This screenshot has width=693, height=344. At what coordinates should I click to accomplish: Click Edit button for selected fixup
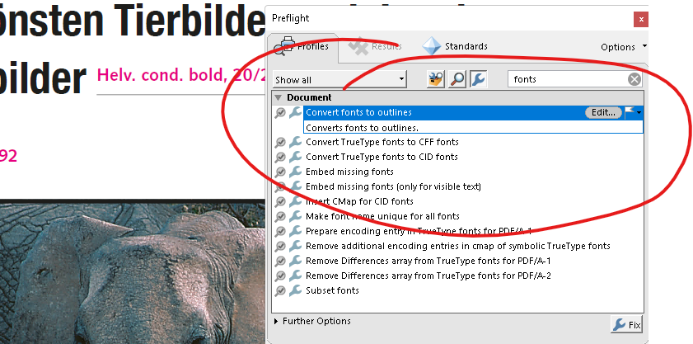pos(603,112)
